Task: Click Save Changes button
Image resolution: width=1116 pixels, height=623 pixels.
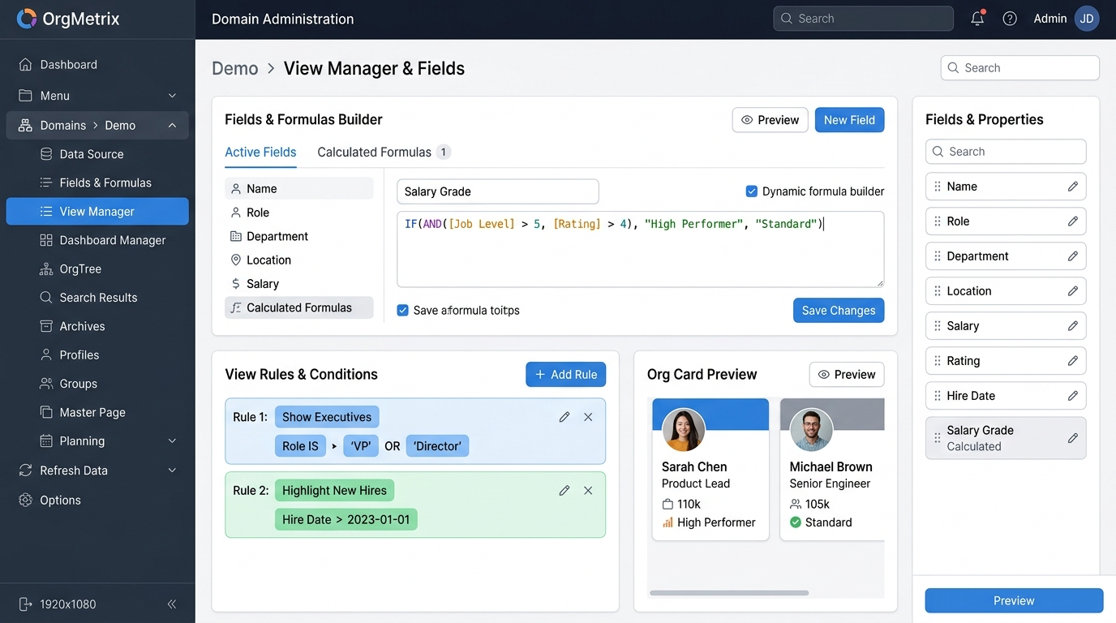Action: point(839,310)
